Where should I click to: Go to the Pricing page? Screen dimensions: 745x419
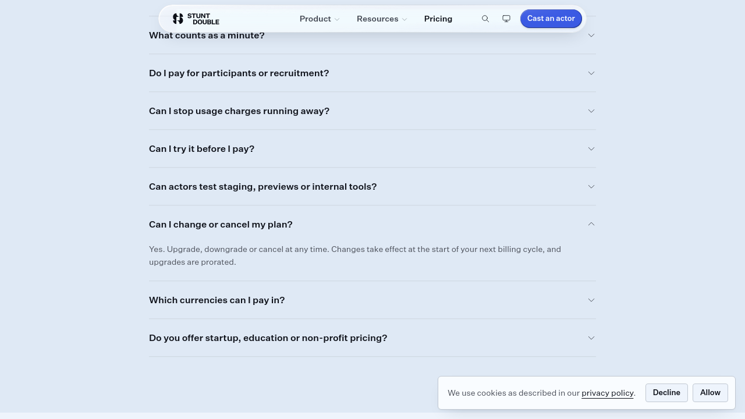438,19
